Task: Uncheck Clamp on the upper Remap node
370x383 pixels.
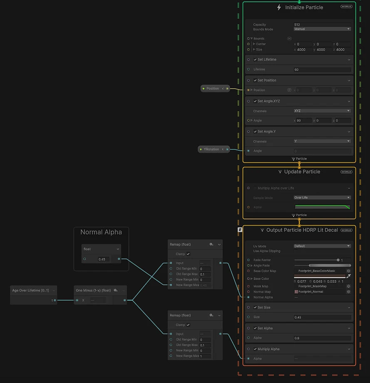Action: [x=188, y=254]
